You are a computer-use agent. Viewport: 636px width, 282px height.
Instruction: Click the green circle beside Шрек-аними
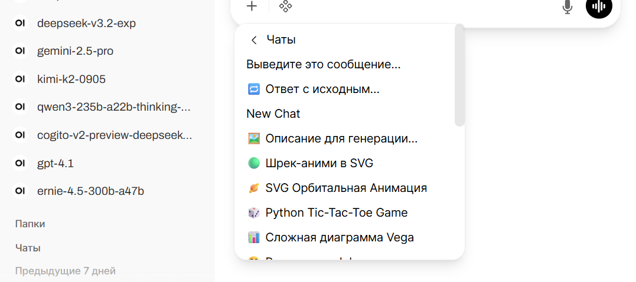[253, 164]
